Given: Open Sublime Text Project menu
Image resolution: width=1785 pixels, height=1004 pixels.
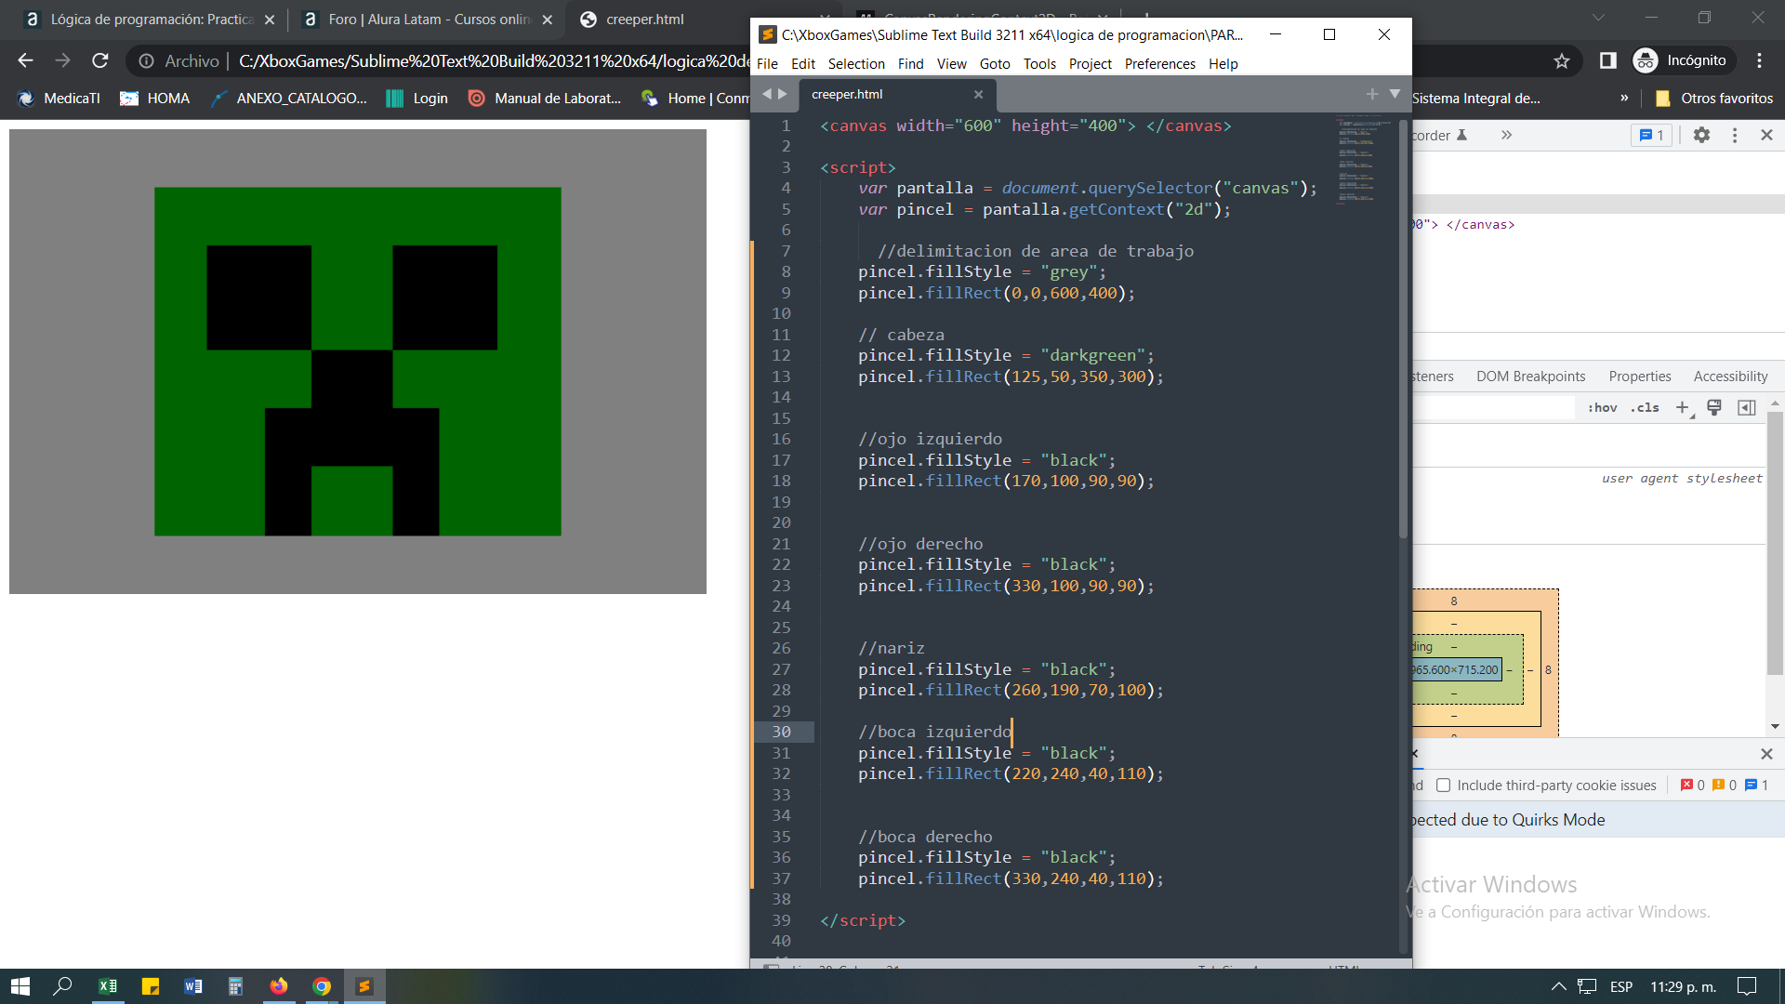Looking at the screenshot, I should (1091, 64).
